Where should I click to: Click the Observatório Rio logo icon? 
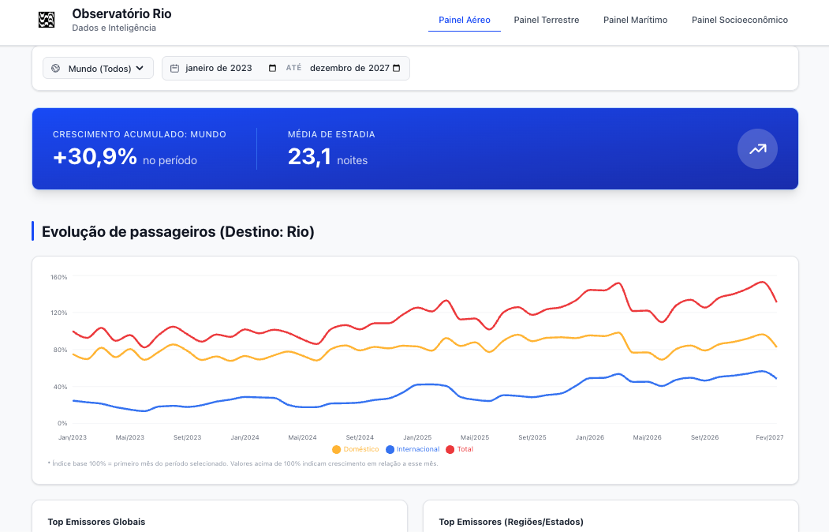coord(47,20)
